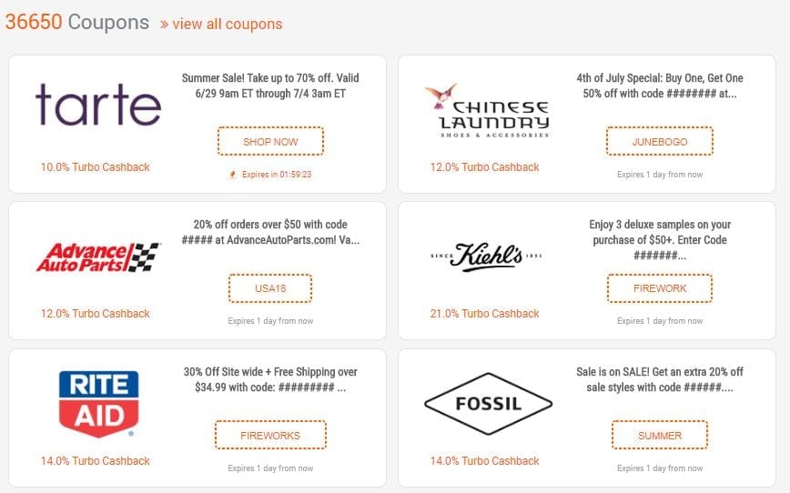The height and width of the screenshot is (493, 790).
Task: Open the view all coupons link
Action: (221, 24)
